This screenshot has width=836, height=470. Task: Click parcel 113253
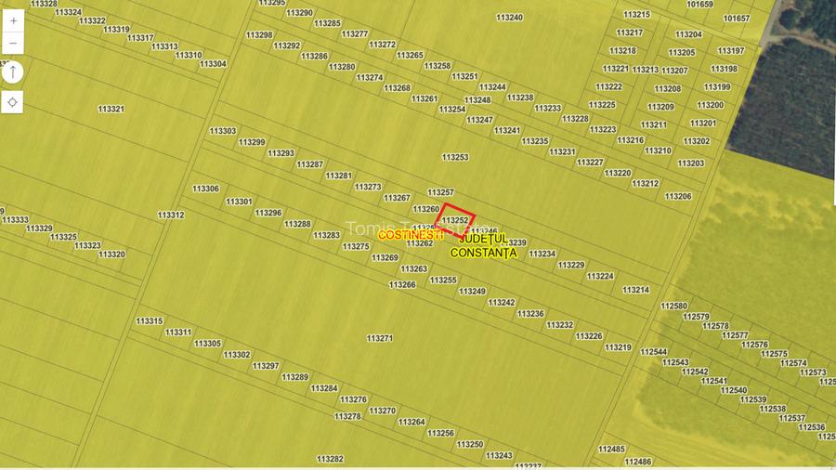click(455, 158)
